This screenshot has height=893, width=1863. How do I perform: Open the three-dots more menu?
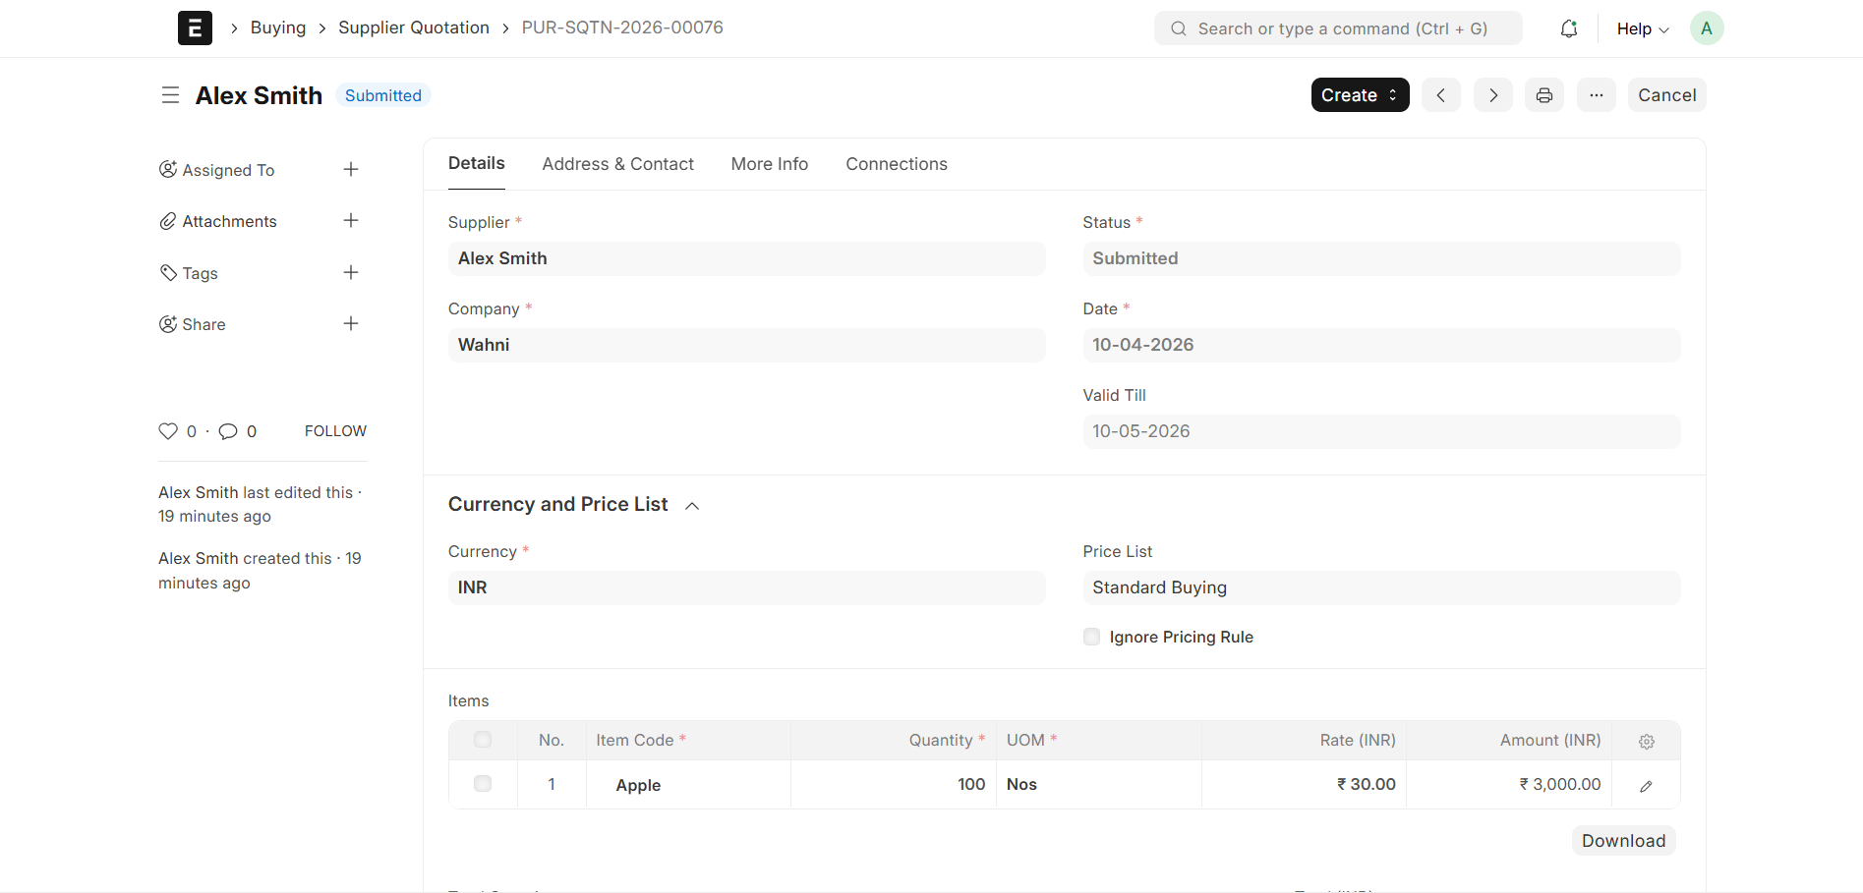(x=1597, y=95)
